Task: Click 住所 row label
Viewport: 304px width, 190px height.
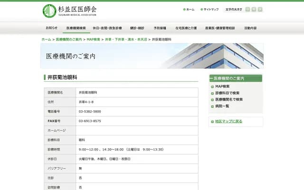Action: (x=51, y=102)
